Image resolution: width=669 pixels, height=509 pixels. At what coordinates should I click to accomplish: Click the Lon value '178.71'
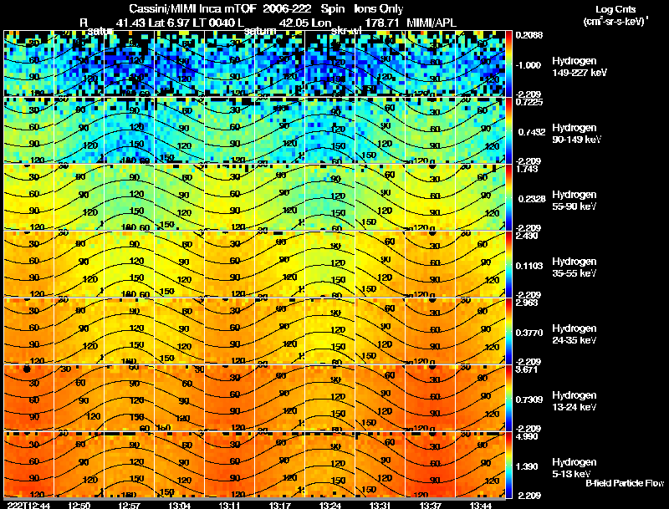[x=382, y=23]
